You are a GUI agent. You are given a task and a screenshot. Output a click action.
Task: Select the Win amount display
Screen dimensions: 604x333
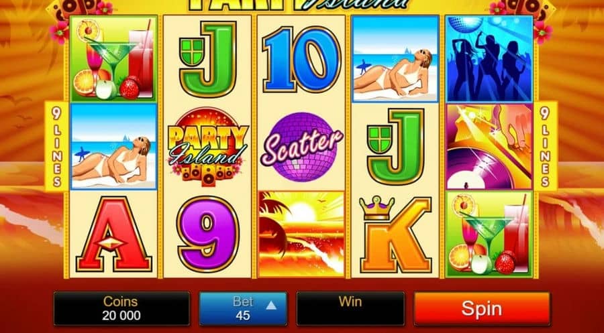(350, 309)
